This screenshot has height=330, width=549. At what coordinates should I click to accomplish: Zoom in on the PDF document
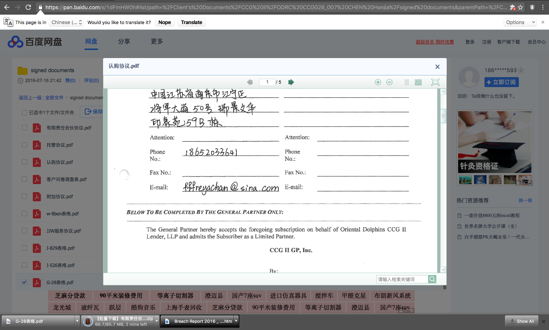[378, 82]
